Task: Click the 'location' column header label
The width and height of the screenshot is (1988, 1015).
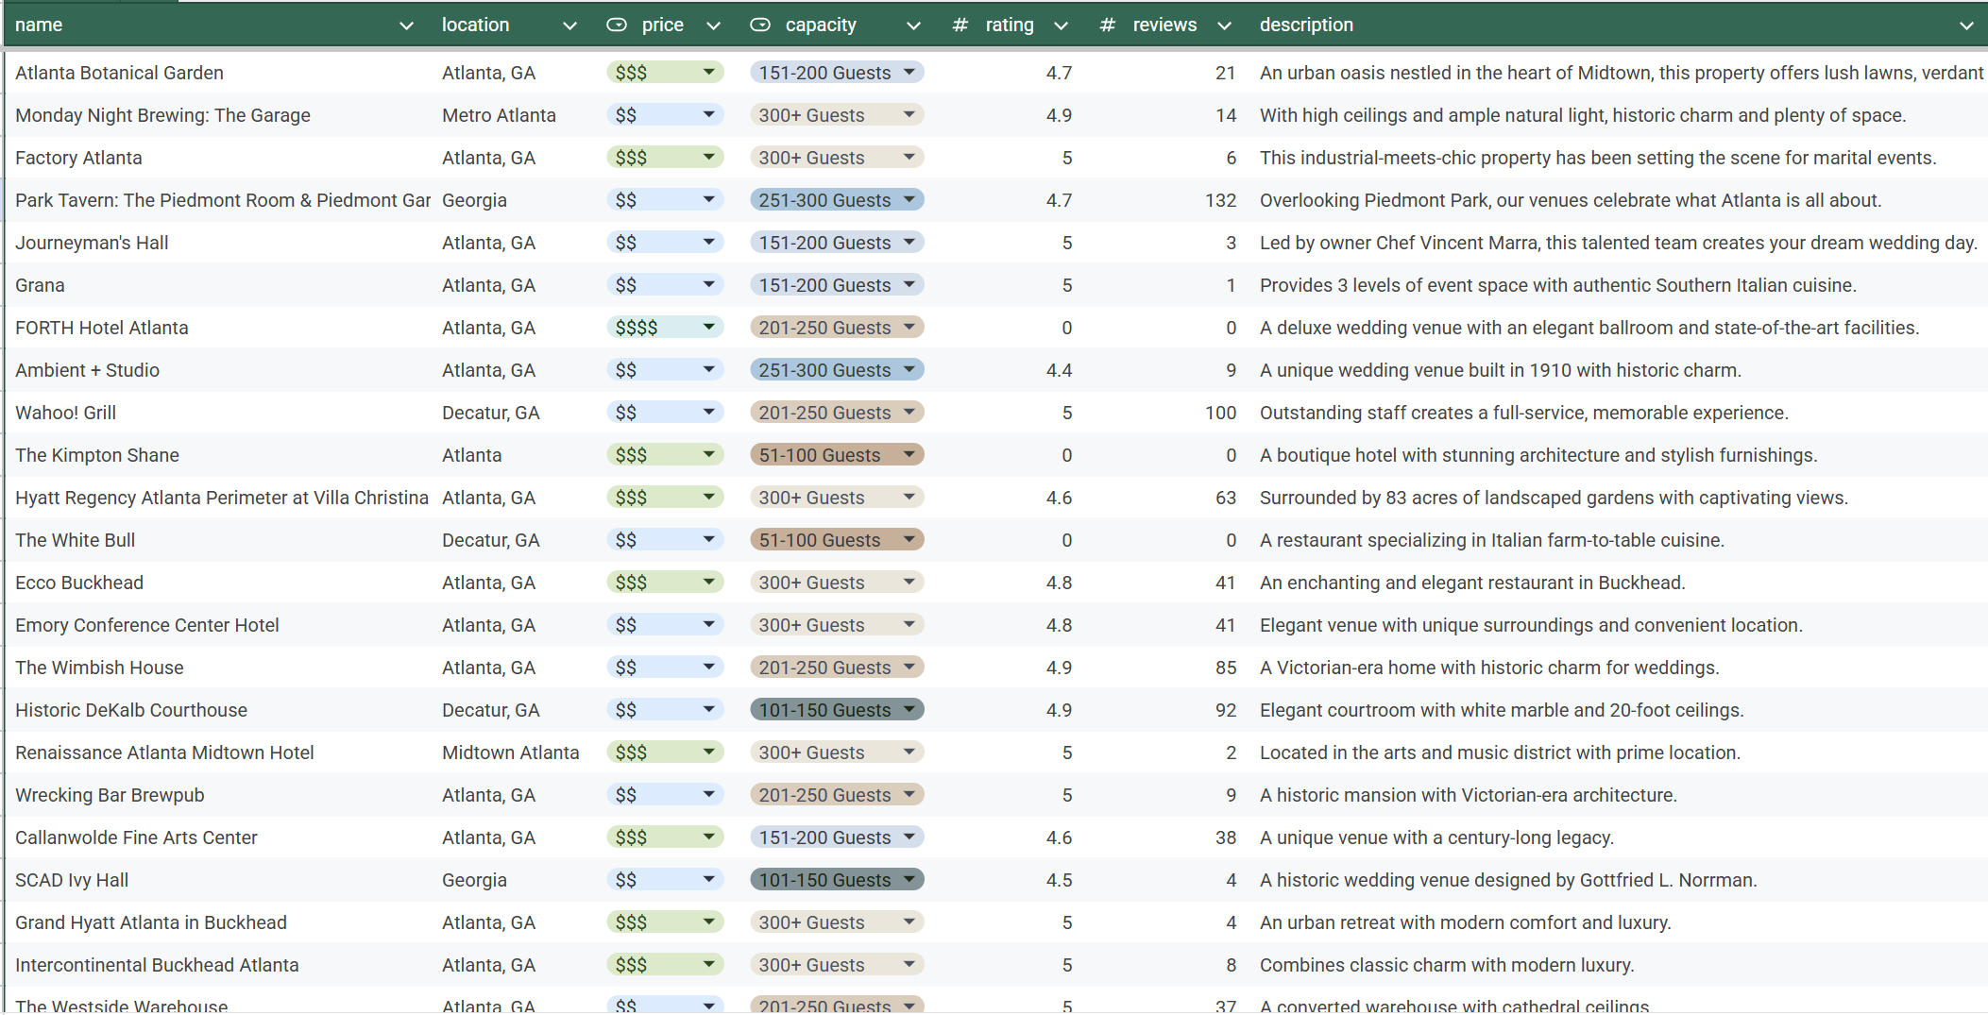Action: (475, 25)
